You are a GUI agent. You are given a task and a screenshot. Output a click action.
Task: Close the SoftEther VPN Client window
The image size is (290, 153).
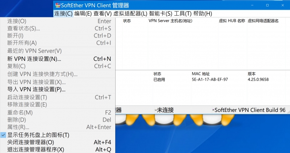tap(283, 5)
